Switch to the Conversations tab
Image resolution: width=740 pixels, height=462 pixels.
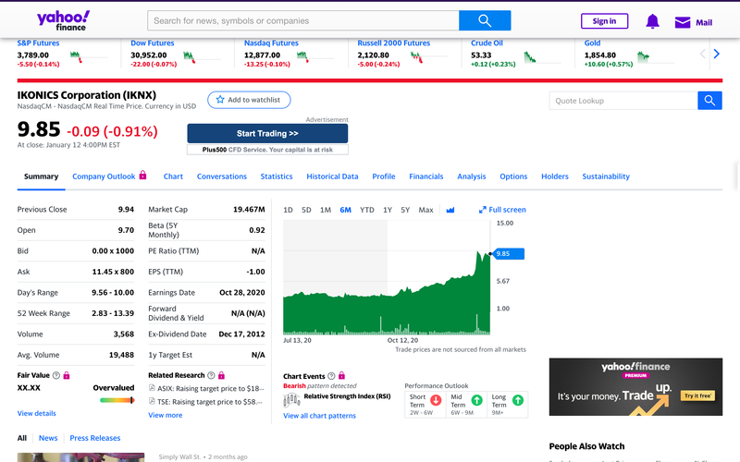point(222,176)
